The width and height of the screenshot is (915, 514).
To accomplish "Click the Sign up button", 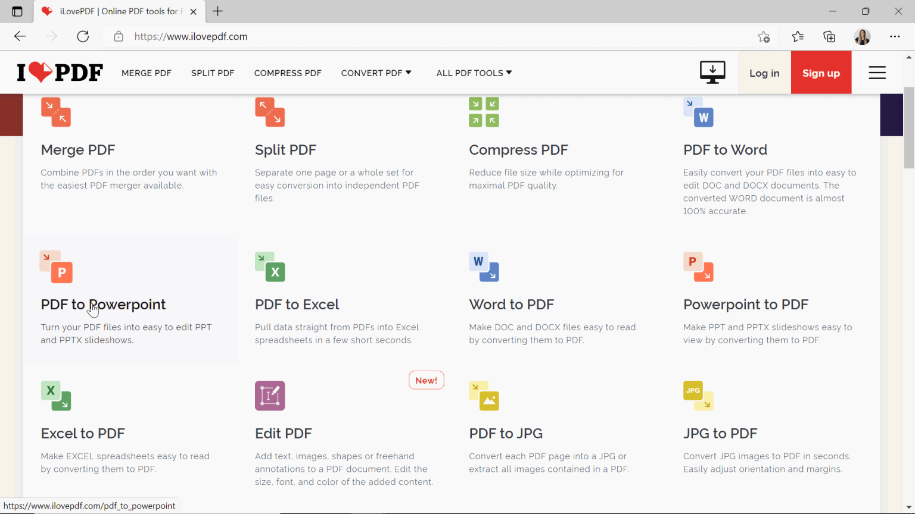I will click(821, 72).
